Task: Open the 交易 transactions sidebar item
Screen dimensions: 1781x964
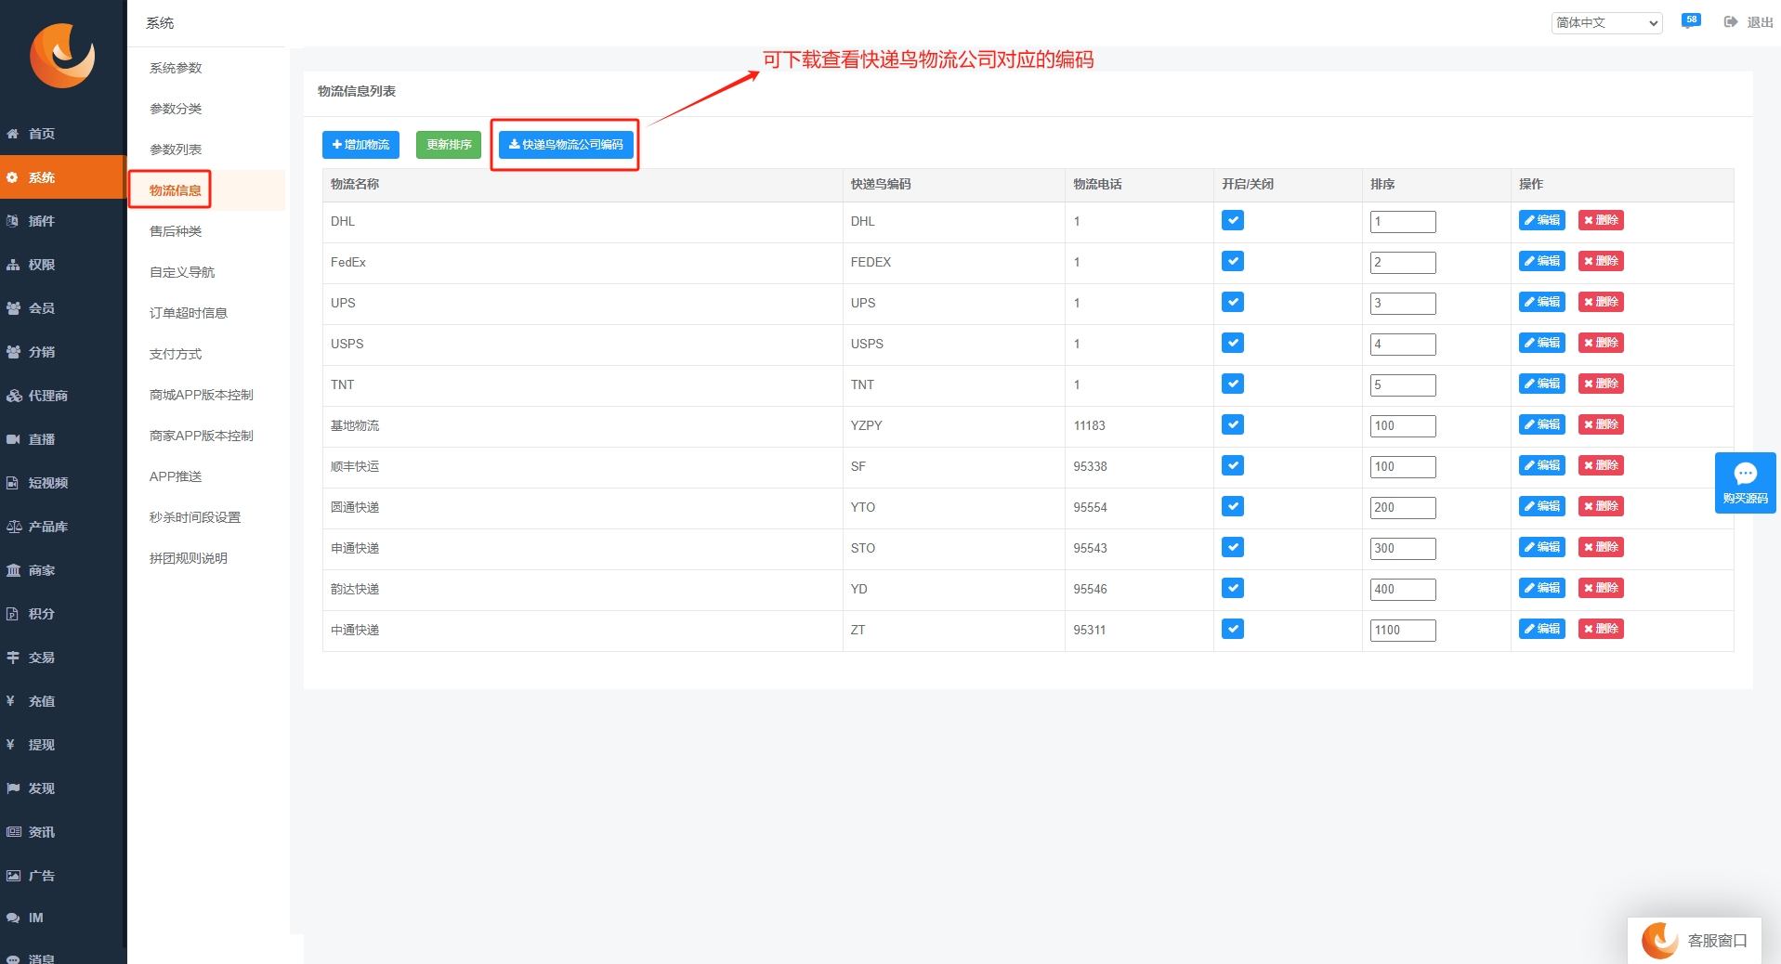Action: (x=62, y=658)
